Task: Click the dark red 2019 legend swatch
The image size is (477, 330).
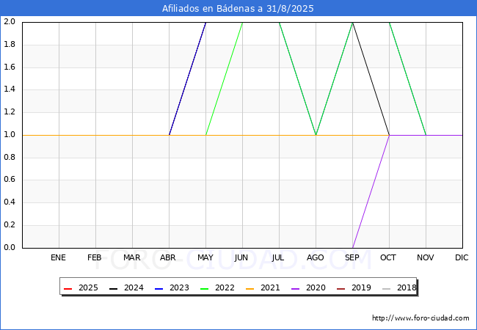Action: (341, 289)
